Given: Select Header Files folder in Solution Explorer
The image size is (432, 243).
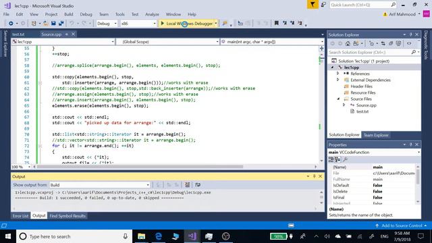Looking at the screenshot, I should coord(361,86).
